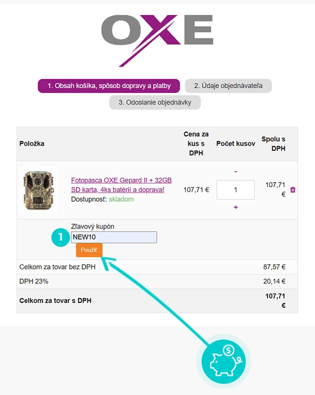Image resolution: width=315 pixels, height=395 pixels.
Task: Increase quantity with the plus sign
Action: tap(235, 207)
